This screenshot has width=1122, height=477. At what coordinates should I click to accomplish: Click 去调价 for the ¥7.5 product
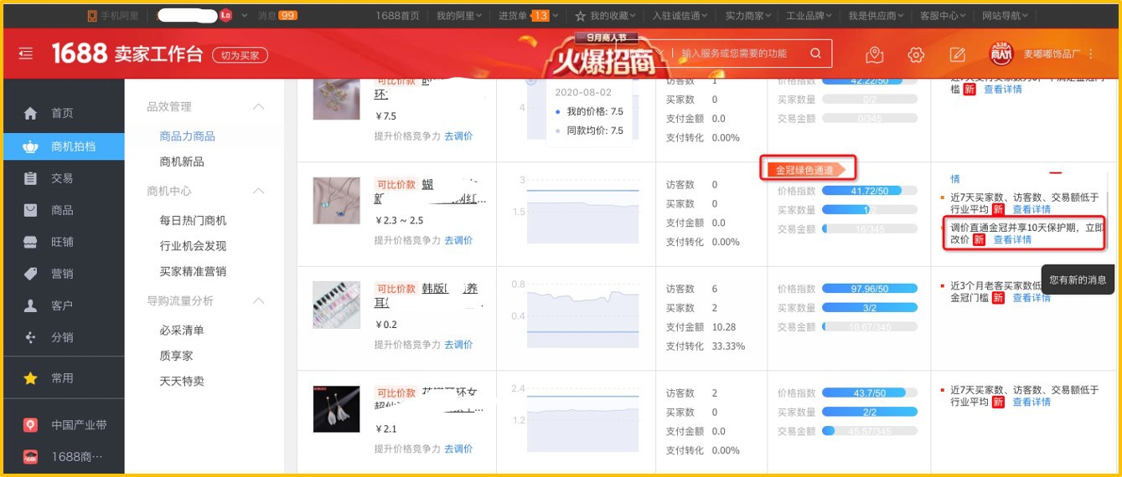(x=458, y=136)
